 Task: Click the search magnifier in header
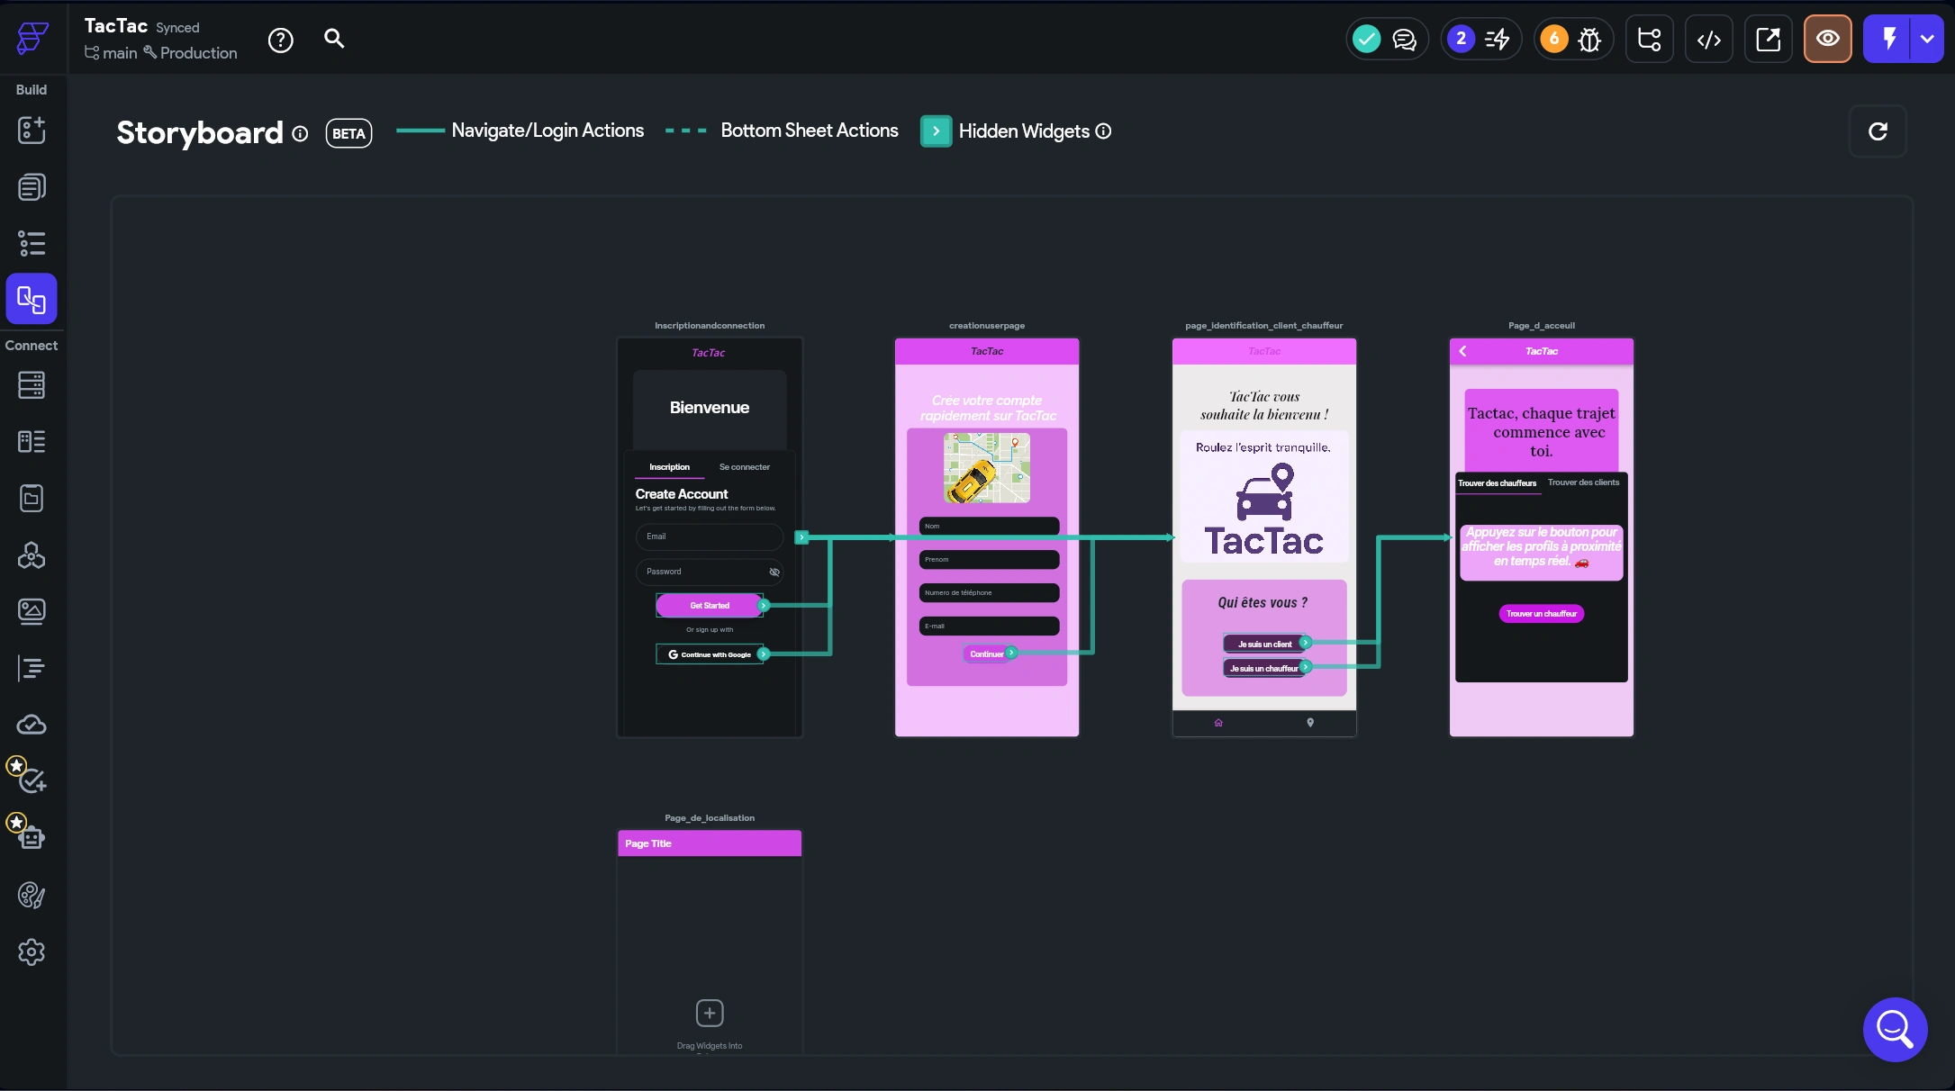(x=334, y=39)
